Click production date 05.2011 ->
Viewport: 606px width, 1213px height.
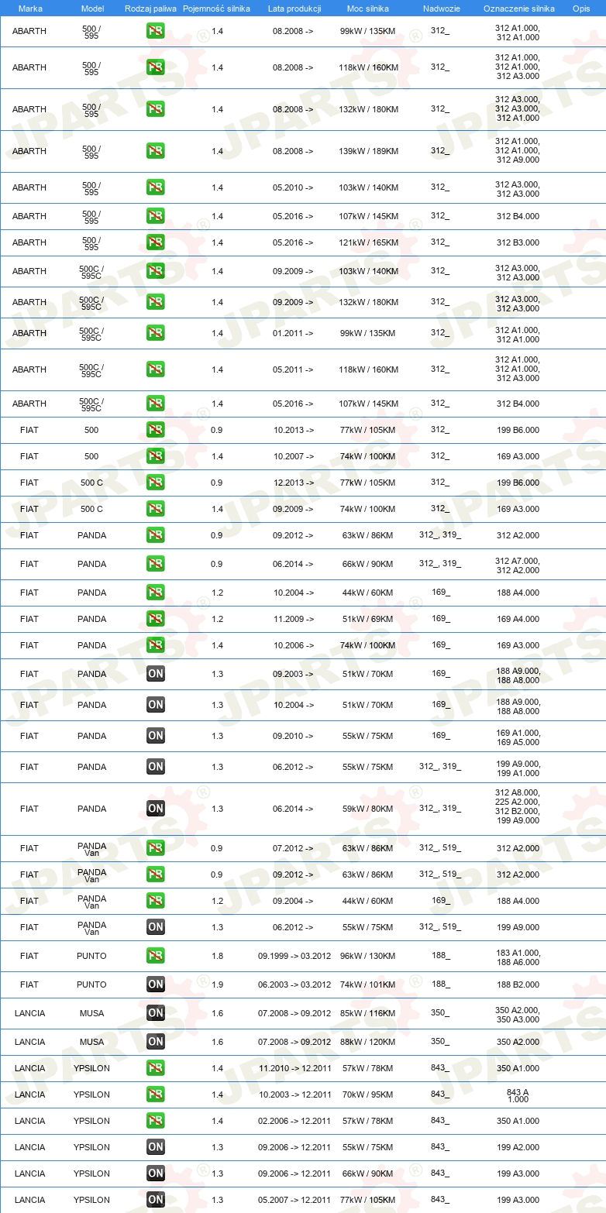pos(293,369)
